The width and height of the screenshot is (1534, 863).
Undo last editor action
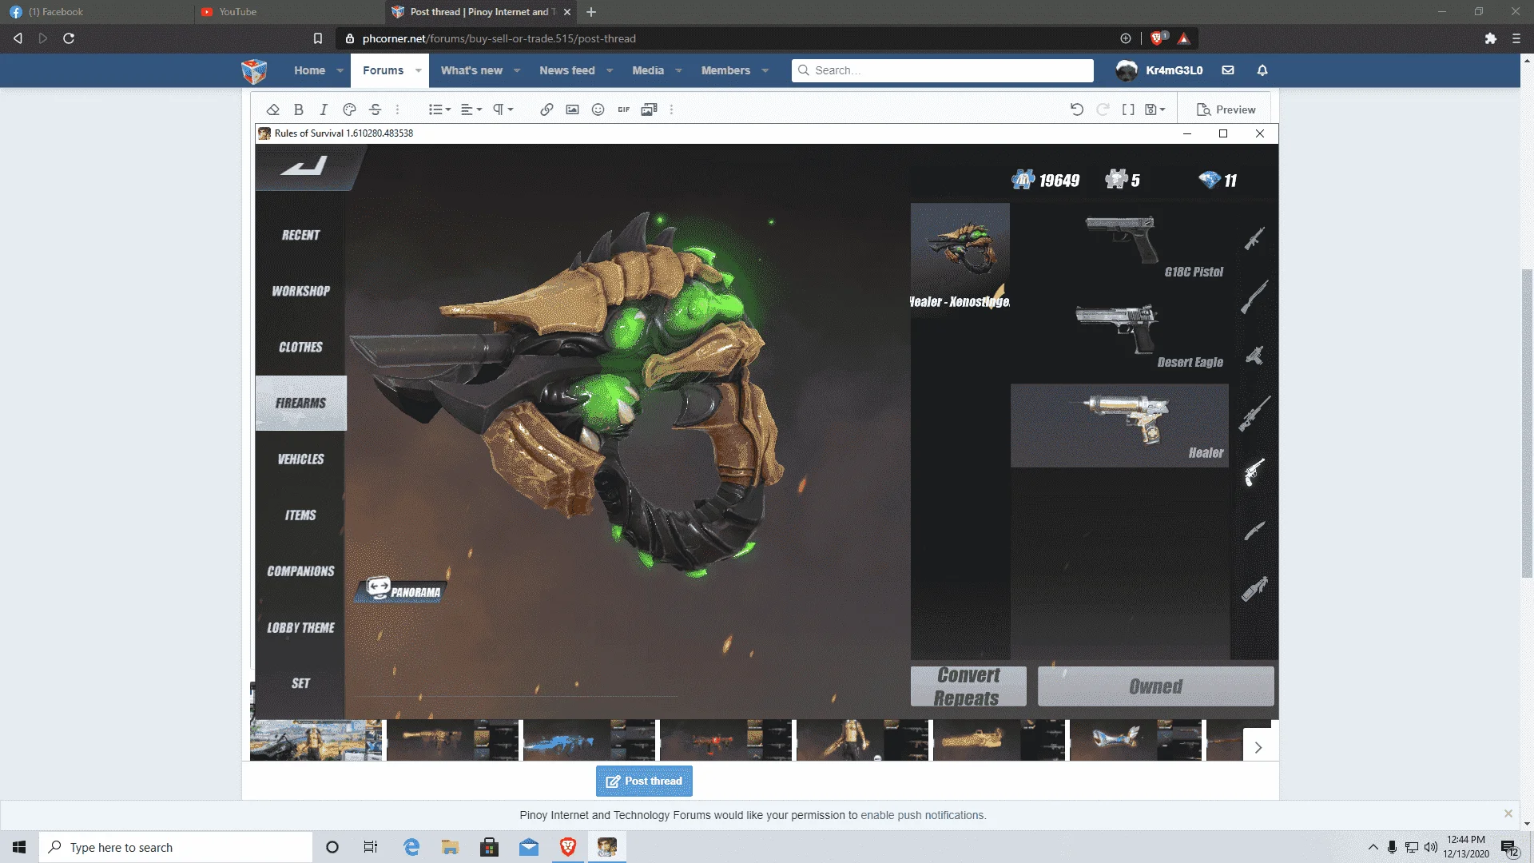[x=1077, y=109]
